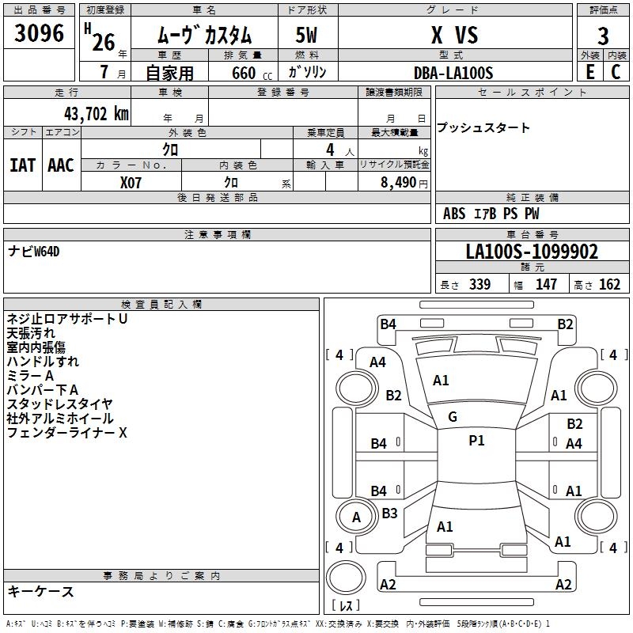Click the interior grade C cell
This screenshot has width=633, height=633.
[616, 71]
